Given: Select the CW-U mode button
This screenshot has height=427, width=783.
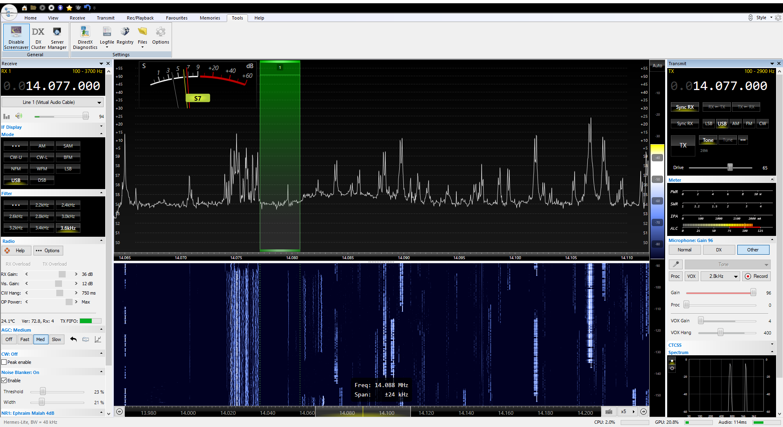Looking at the screenshot, I should [x=16, y=157].
